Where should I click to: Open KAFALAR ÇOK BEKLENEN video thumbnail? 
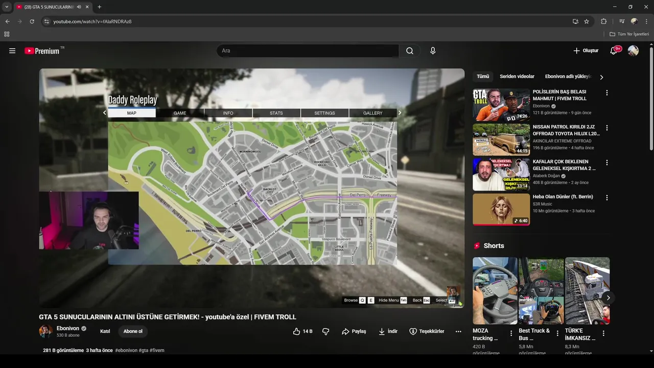501,174
